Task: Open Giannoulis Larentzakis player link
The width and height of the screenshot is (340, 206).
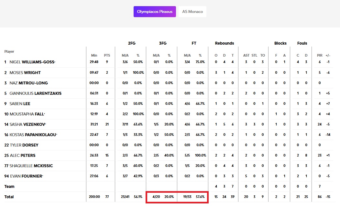Action: (36, 93)
